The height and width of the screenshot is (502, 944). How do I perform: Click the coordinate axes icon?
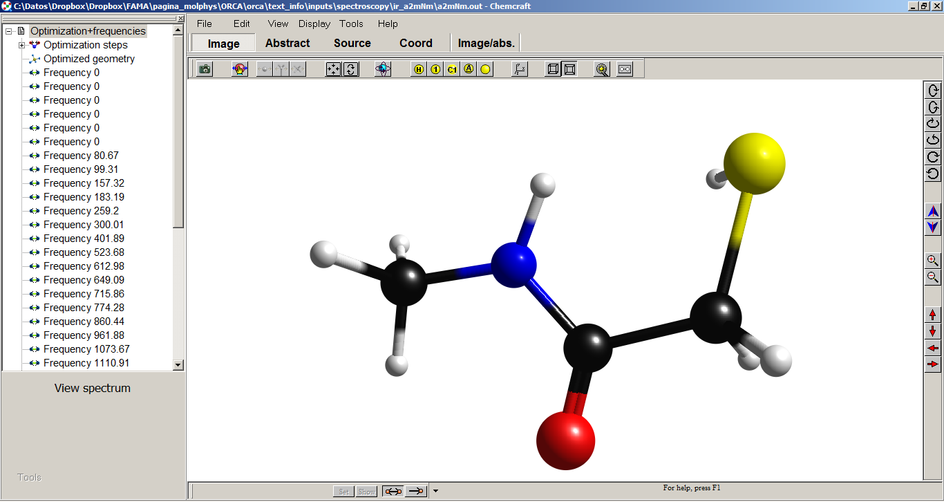pos(520,69)
